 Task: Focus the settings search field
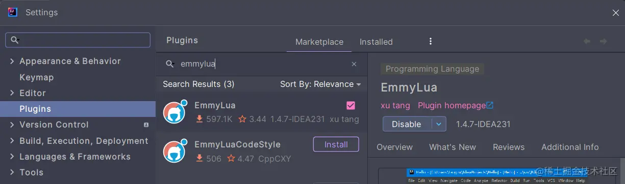coord(78,40)
